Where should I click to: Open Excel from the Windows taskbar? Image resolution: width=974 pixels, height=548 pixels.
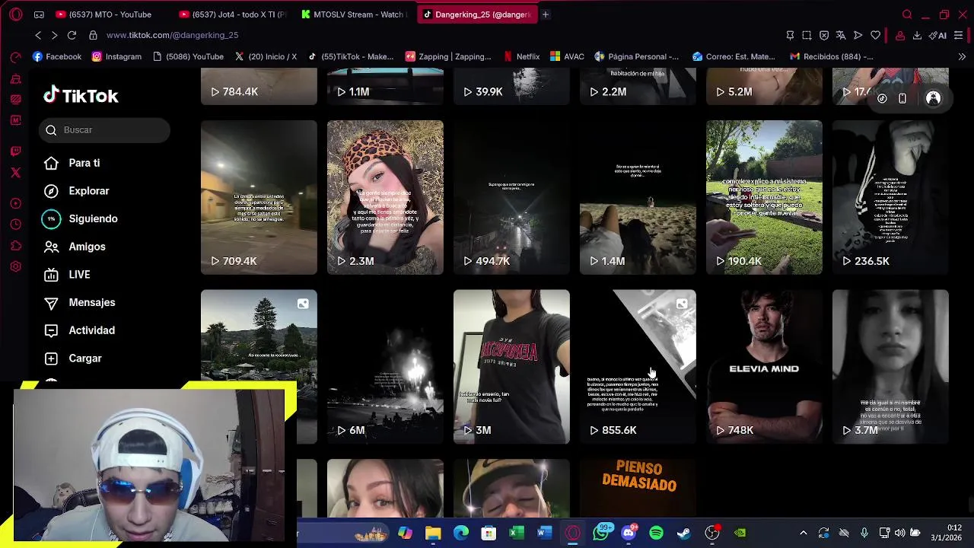click(x=517, y=533)
